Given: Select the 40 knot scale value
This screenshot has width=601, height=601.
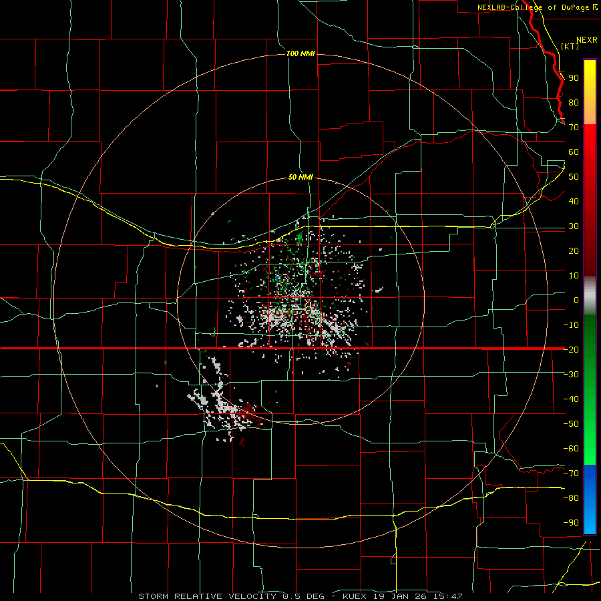Looking at the screenshot, I should pos(574,201).
